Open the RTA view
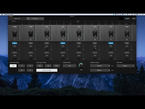 (134, 18)
